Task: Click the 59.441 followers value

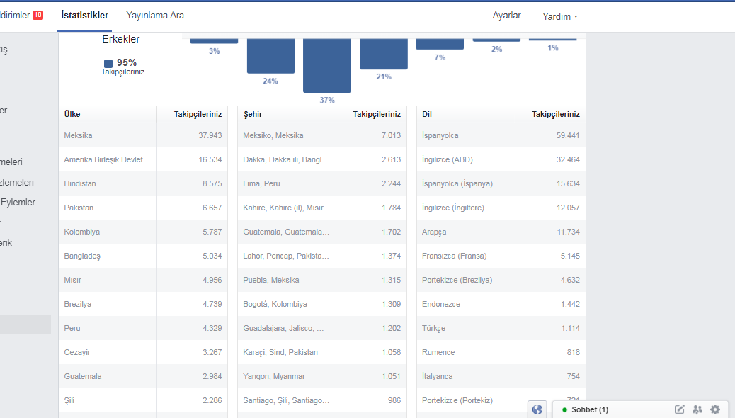Action: [568, 135]
